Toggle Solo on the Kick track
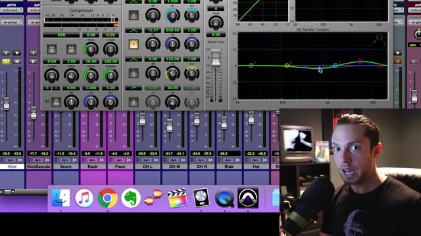 [6, 61]
